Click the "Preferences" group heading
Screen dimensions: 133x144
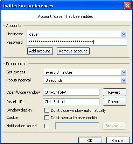click(16, 64)
